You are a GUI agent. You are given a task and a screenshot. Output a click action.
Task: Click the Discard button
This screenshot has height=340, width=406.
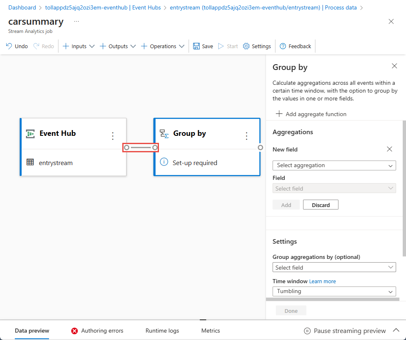click(320, 205)
